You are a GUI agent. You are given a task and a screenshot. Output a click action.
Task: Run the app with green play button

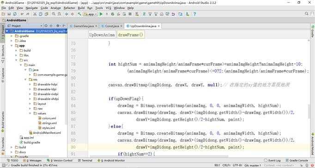pos(101,14)
